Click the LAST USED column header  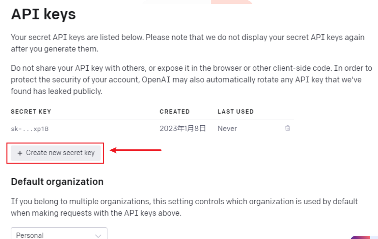[x=236, y=111]
